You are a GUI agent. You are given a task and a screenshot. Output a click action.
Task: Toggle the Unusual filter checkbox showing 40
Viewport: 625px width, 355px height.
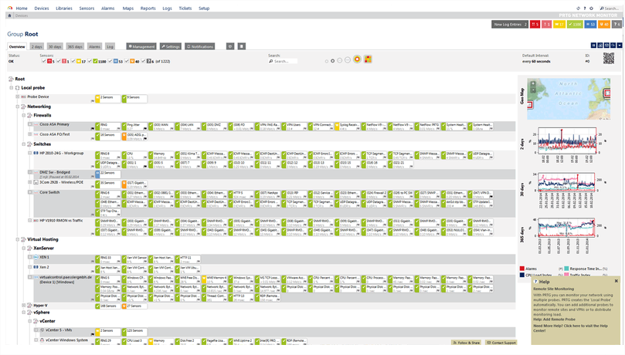click(x=127, y=61)
